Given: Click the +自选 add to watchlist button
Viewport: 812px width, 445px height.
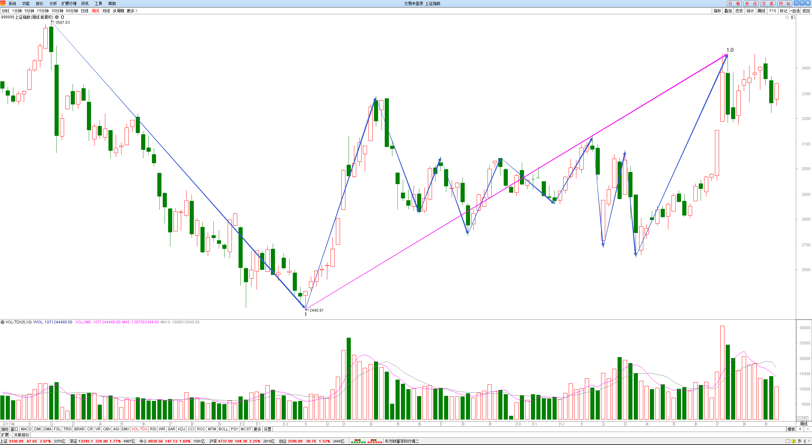Looking at the screenshot, I should [x=795, y=11].
